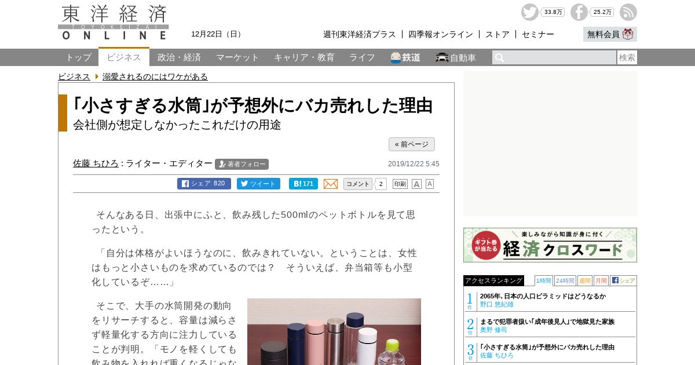Image resolution: width=695 pixels, height=365 pixels.
Task: Click the Twitter 33.8万 count bubble
Action: click(x=553, y=12)
